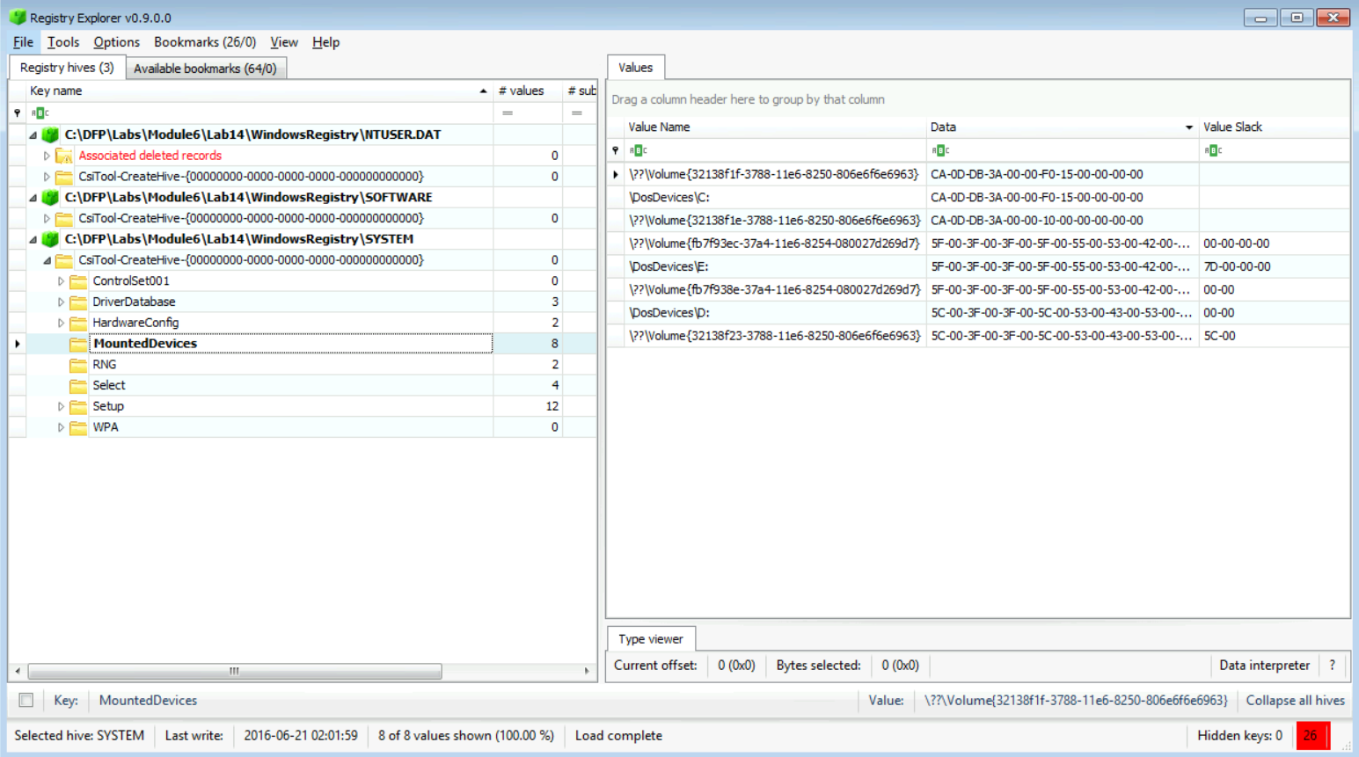Sort by the Value Name column header
The image size is (1359, 757).
(x=774, y=127)
